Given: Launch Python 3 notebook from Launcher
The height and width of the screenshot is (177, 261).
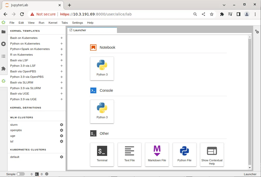Looking at the screenshot, I should click(x=102, y=69).
